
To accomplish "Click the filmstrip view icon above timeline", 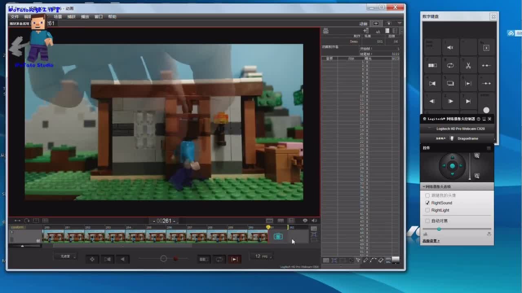I will [x=270, y=221].
